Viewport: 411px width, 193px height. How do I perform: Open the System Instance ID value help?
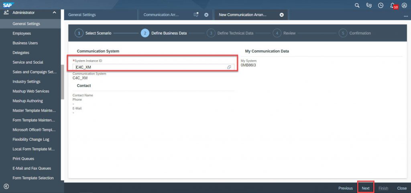229,67
